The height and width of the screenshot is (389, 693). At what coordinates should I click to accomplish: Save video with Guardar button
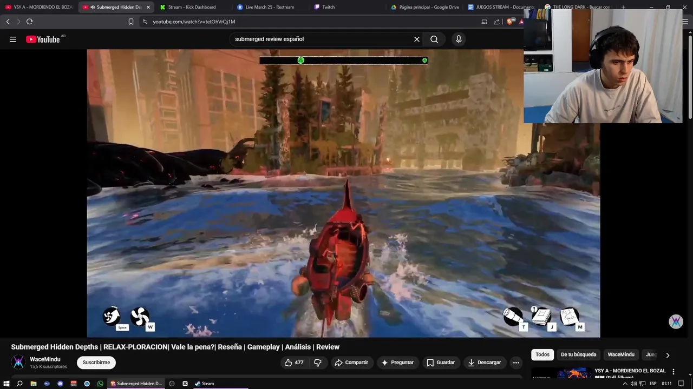pos(441,363)
